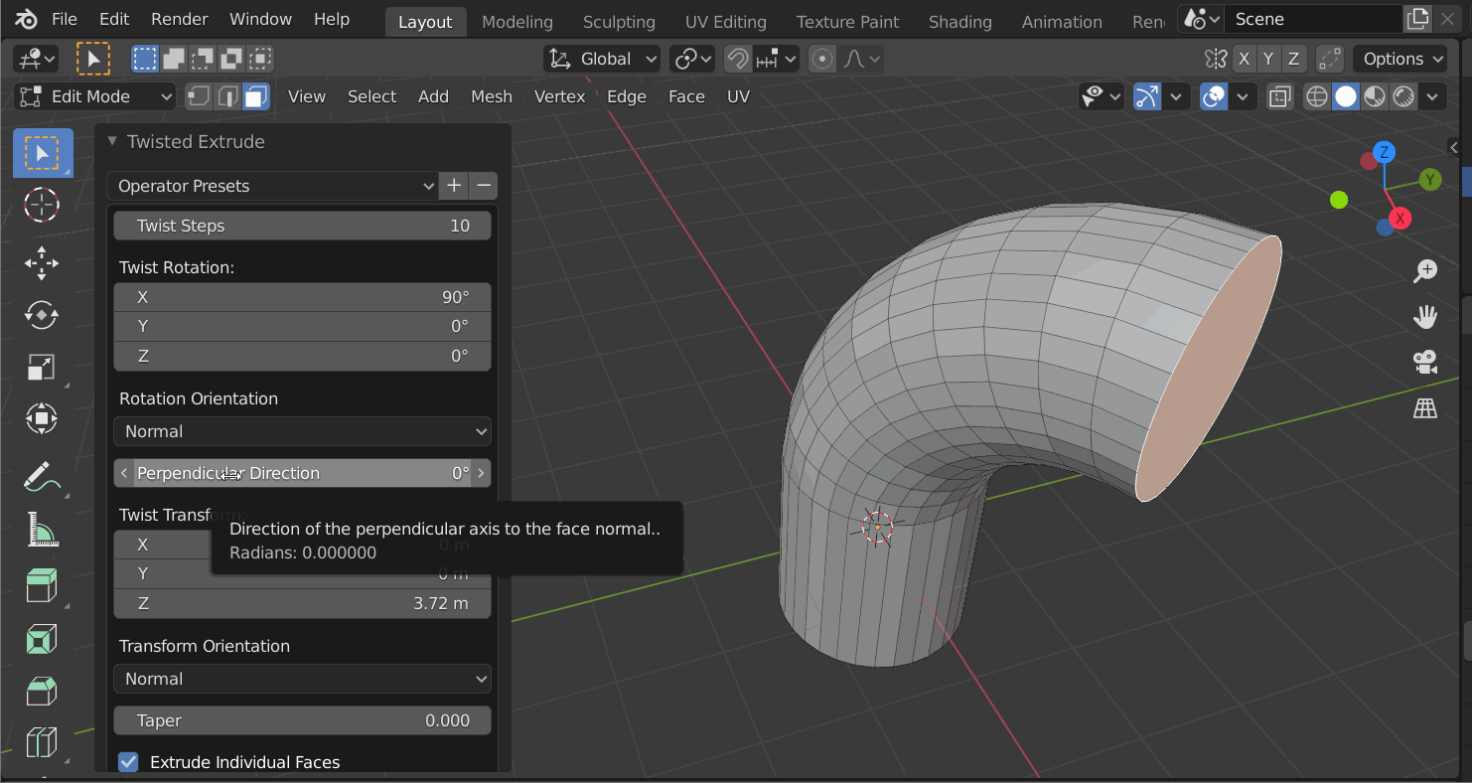1472x783 pixels.
Task: Select the Select Box tool
Action: (42, 153)
